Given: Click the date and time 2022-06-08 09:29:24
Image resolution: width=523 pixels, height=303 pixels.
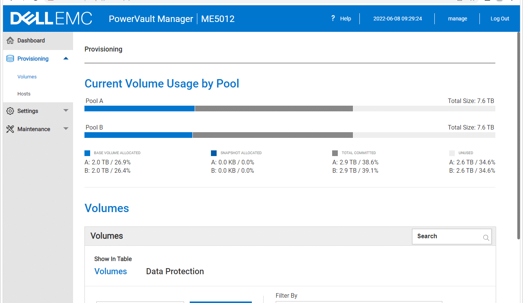Looking at the screenshot, I should pos(398,19).
